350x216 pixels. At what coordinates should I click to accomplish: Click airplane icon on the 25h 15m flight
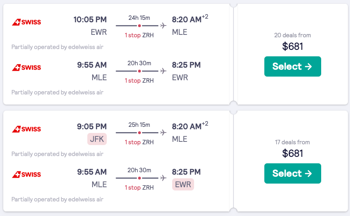pyautogui.click(x=163, y=133)
